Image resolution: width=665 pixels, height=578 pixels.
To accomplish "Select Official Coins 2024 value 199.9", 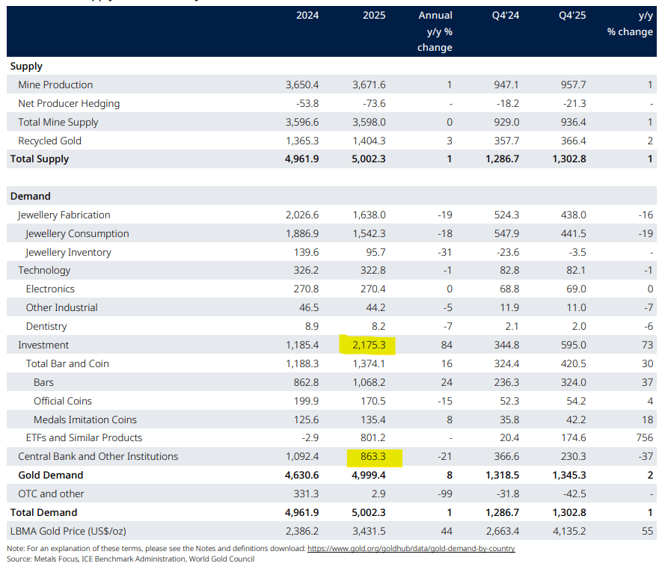I will [306, 401].
